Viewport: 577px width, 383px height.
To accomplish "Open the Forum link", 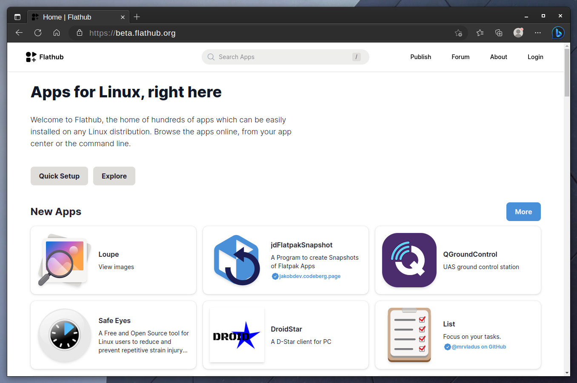I will (x=460, y=57).
